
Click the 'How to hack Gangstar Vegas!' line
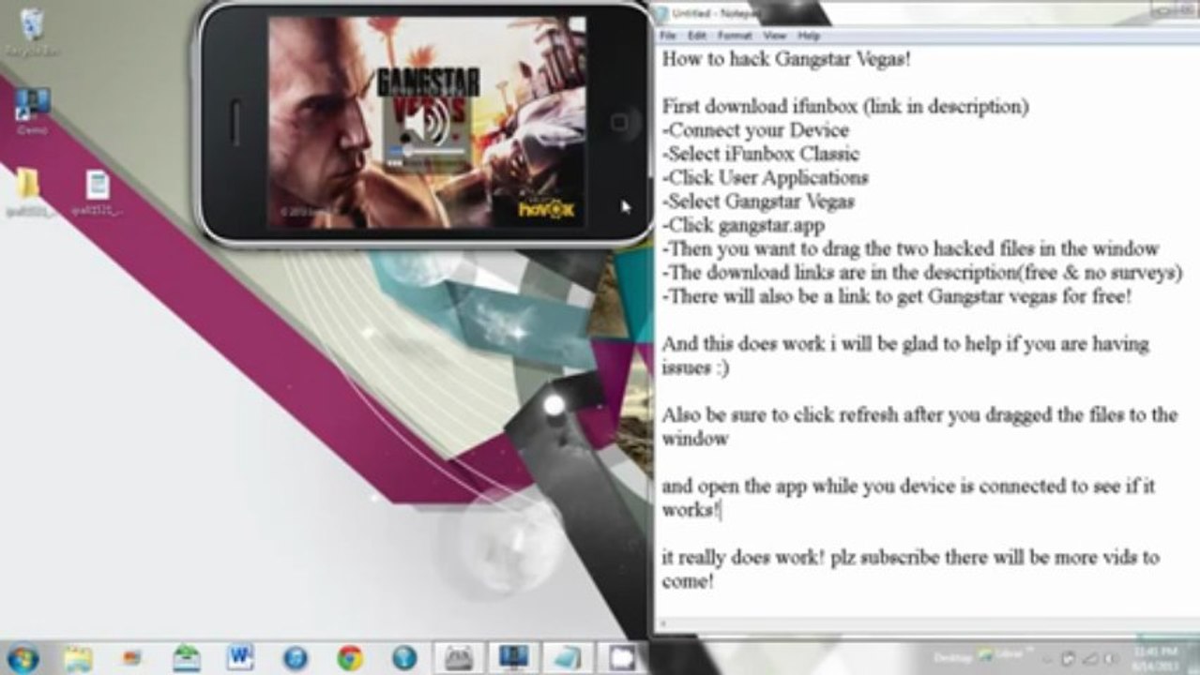pos(786,59)
